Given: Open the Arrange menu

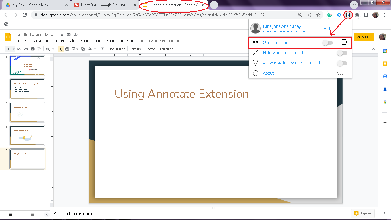Looking at the screenshot, I should pyautogui.click(x=86, y=41).
